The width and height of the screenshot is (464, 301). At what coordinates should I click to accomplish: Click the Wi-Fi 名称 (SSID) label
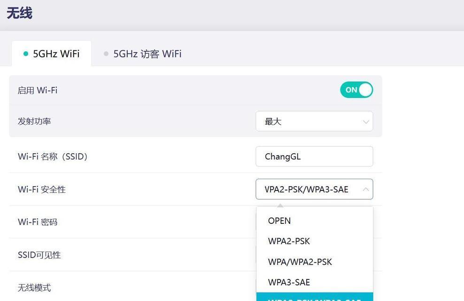[53, 157]
